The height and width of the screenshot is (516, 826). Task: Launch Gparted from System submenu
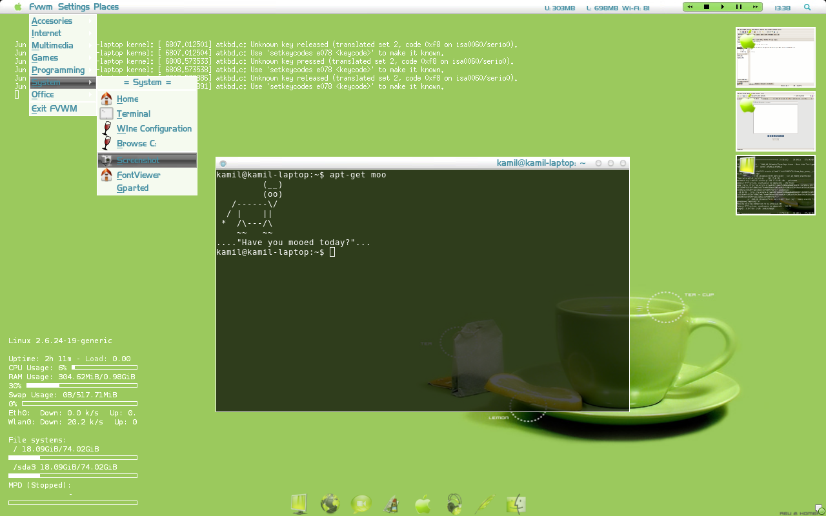coord(147,188)
